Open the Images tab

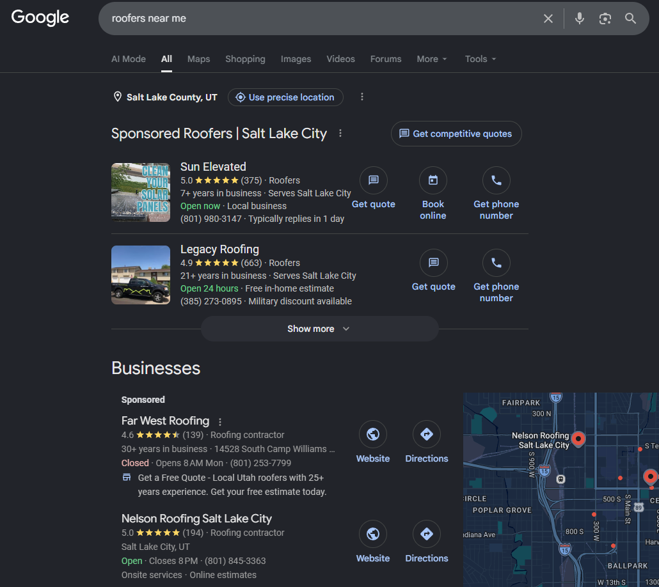pyautogui.click(x=296, y=59)
